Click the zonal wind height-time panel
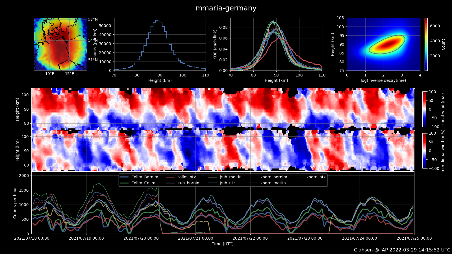This screenshot has width=452, height=254. pyautogui.click(x=223, y=109)
